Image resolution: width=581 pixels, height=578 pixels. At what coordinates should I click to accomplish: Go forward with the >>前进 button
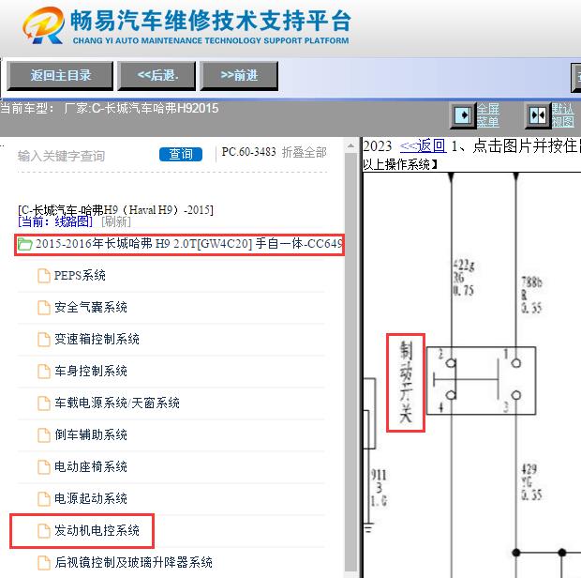[x=239, y=76]
